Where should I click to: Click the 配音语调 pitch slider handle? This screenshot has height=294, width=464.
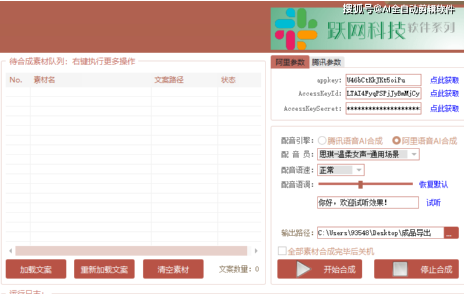point(360,184)
